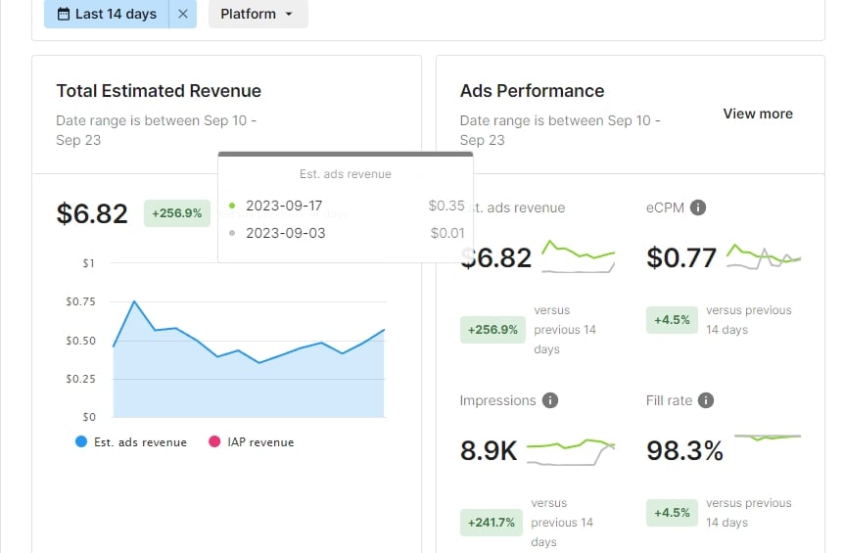
Task: Click the Platform dropdown arrow
Action: coord(289,14)
